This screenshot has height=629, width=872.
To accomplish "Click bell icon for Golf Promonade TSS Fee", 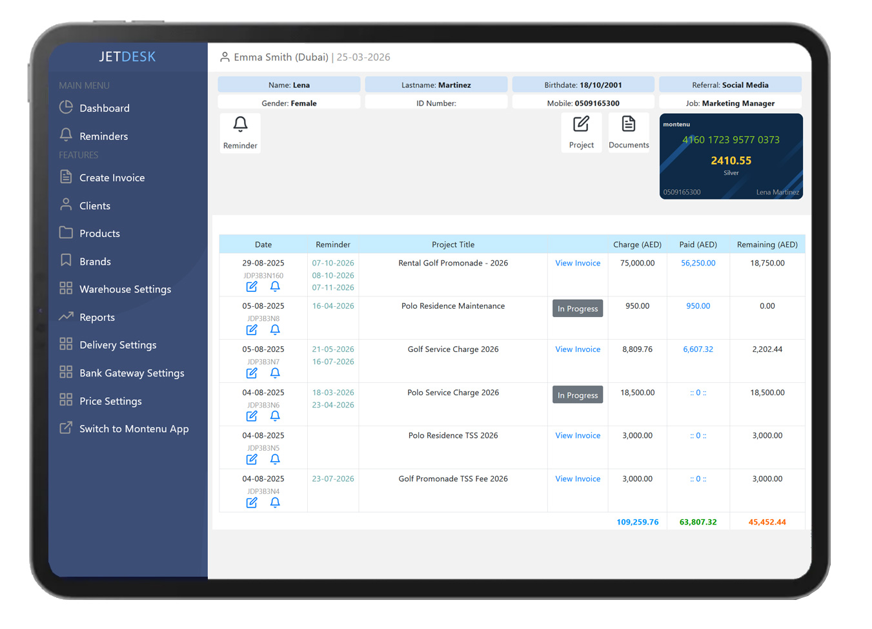I will click(275, 502).
